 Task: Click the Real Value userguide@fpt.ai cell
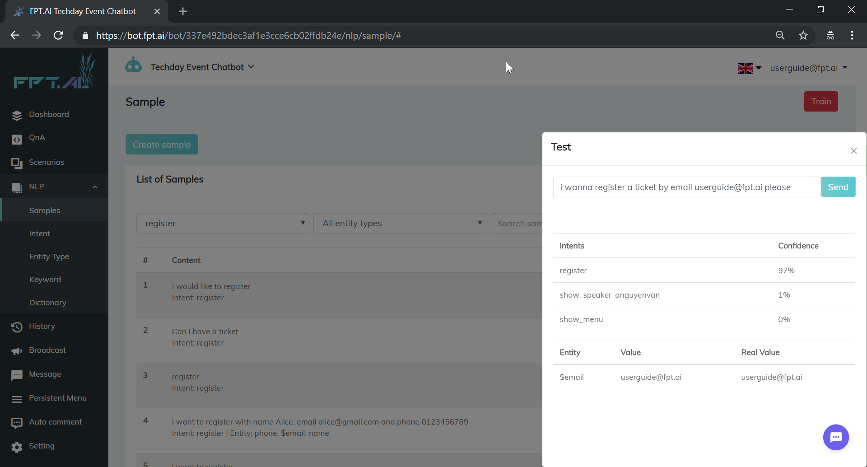771,377
